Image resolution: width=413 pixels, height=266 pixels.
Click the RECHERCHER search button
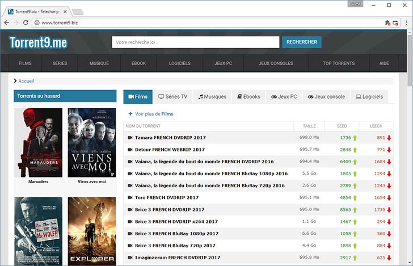[x=302, y=42]
